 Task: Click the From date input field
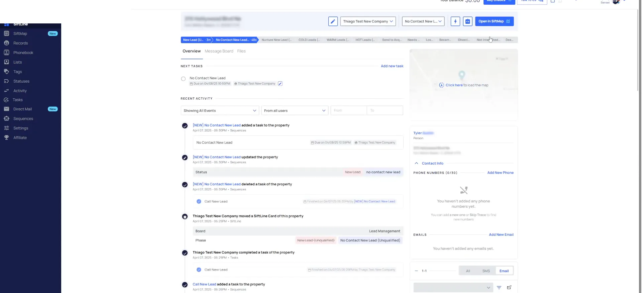(x=349, y=110)
